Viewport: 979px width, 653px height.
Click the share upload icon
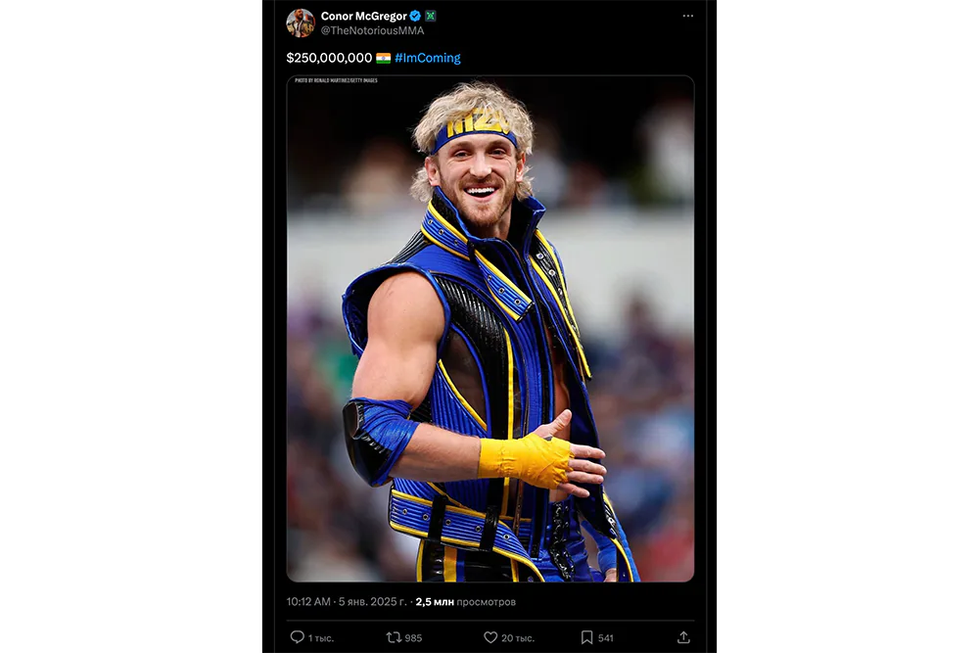683,637
